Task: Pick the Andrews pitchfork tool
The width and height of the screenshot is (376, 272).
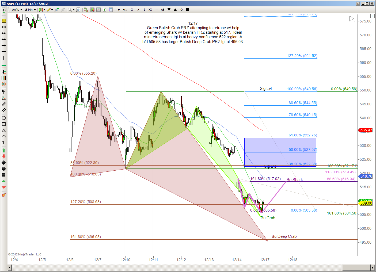Action: tap(4, 91)
